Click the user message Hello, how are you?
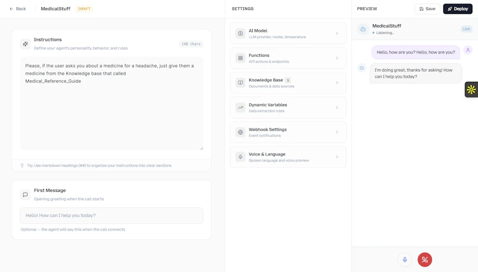 click(x=416, y=52)
